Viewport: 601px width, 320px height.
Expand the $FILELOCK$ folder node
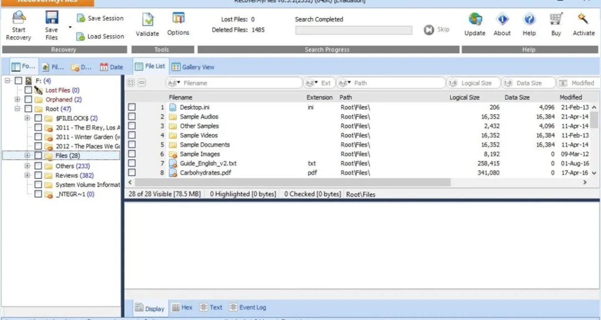click(27, 118)
